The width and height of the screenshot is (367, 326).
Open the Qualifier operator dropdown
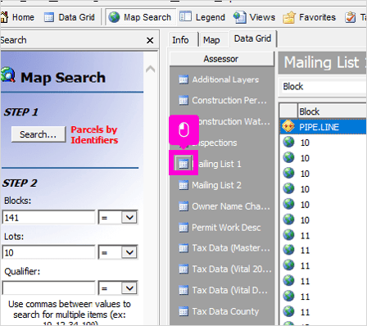click(129, 288)
